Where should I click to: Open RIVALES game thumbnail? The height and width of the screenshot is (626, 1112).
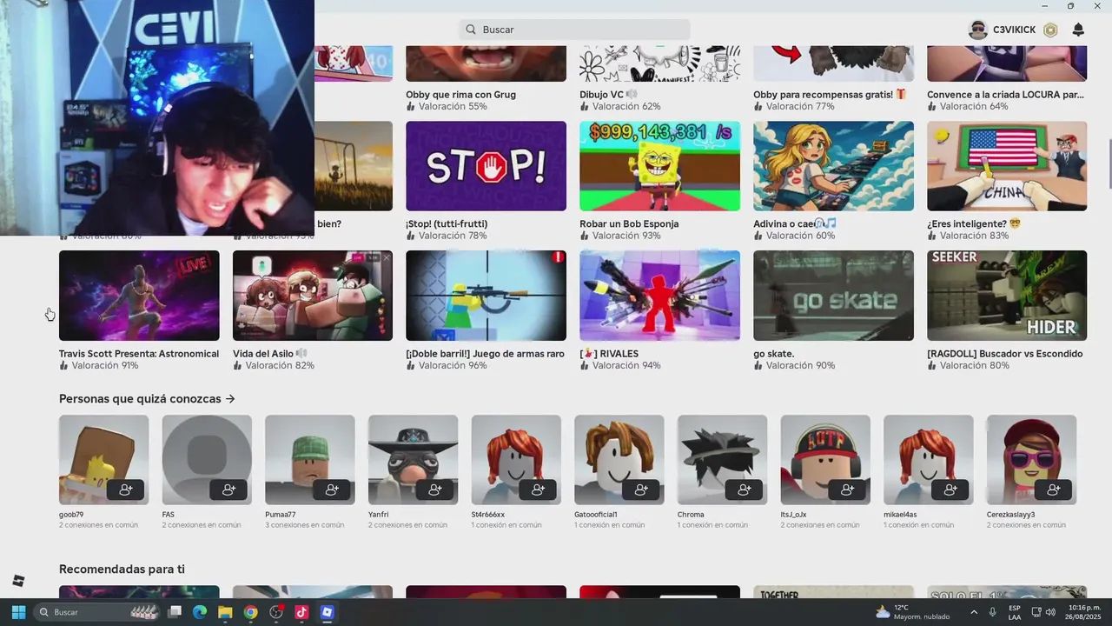point(659,296)
